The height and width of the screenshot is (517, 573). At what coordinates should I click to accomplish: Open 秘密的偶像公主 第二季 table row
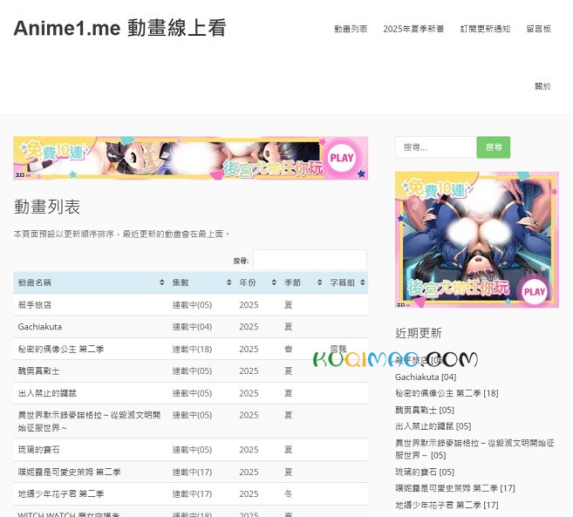click(x=61, y=349)
